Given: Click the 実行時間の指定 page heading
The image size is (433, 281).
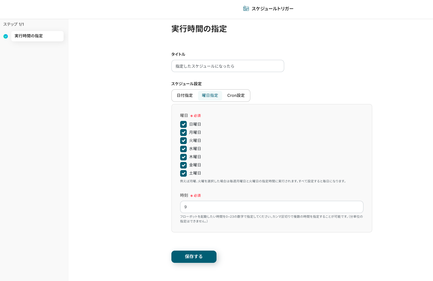Looking at the screenshot, I should [199, 29].
